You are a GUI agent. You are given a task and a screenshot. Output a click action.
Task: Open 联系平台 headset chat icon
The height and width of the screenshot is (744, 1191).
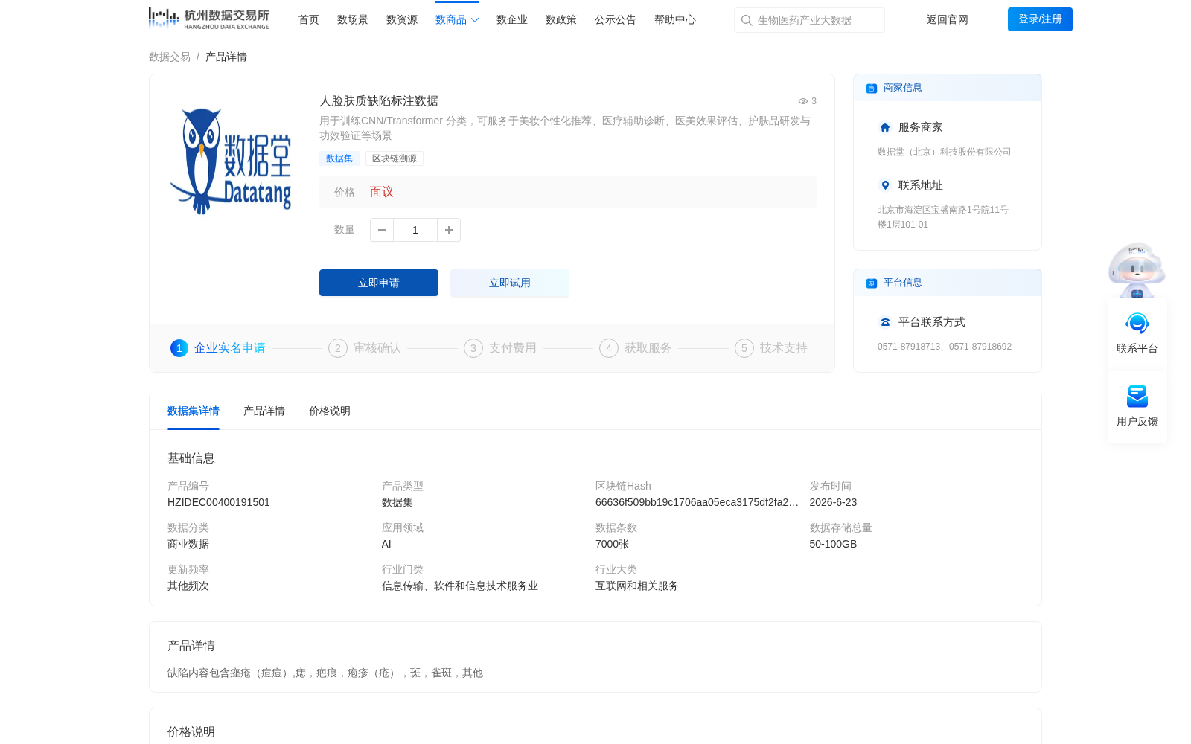[x=1137, y=324]
